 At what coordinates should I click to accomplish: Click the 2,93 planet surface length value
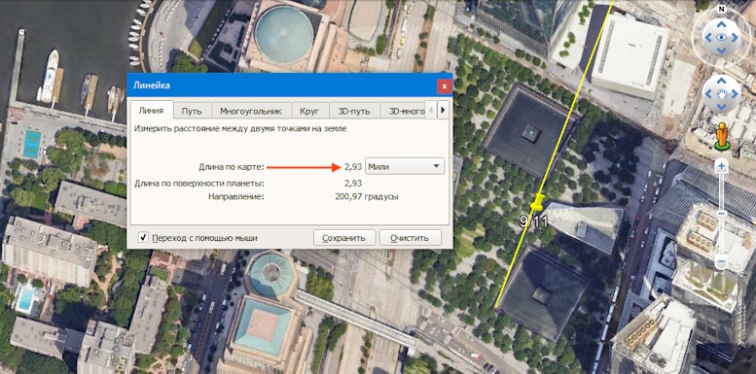[353, 183]
